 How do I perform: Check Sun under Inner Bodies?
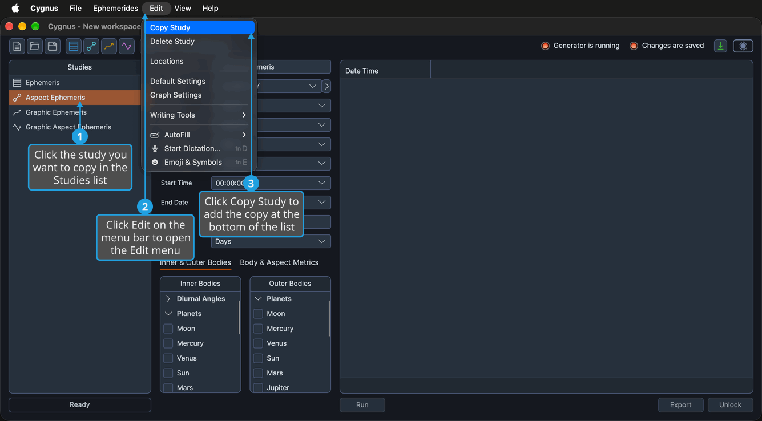pyautogui.click(x=168, y=373)
